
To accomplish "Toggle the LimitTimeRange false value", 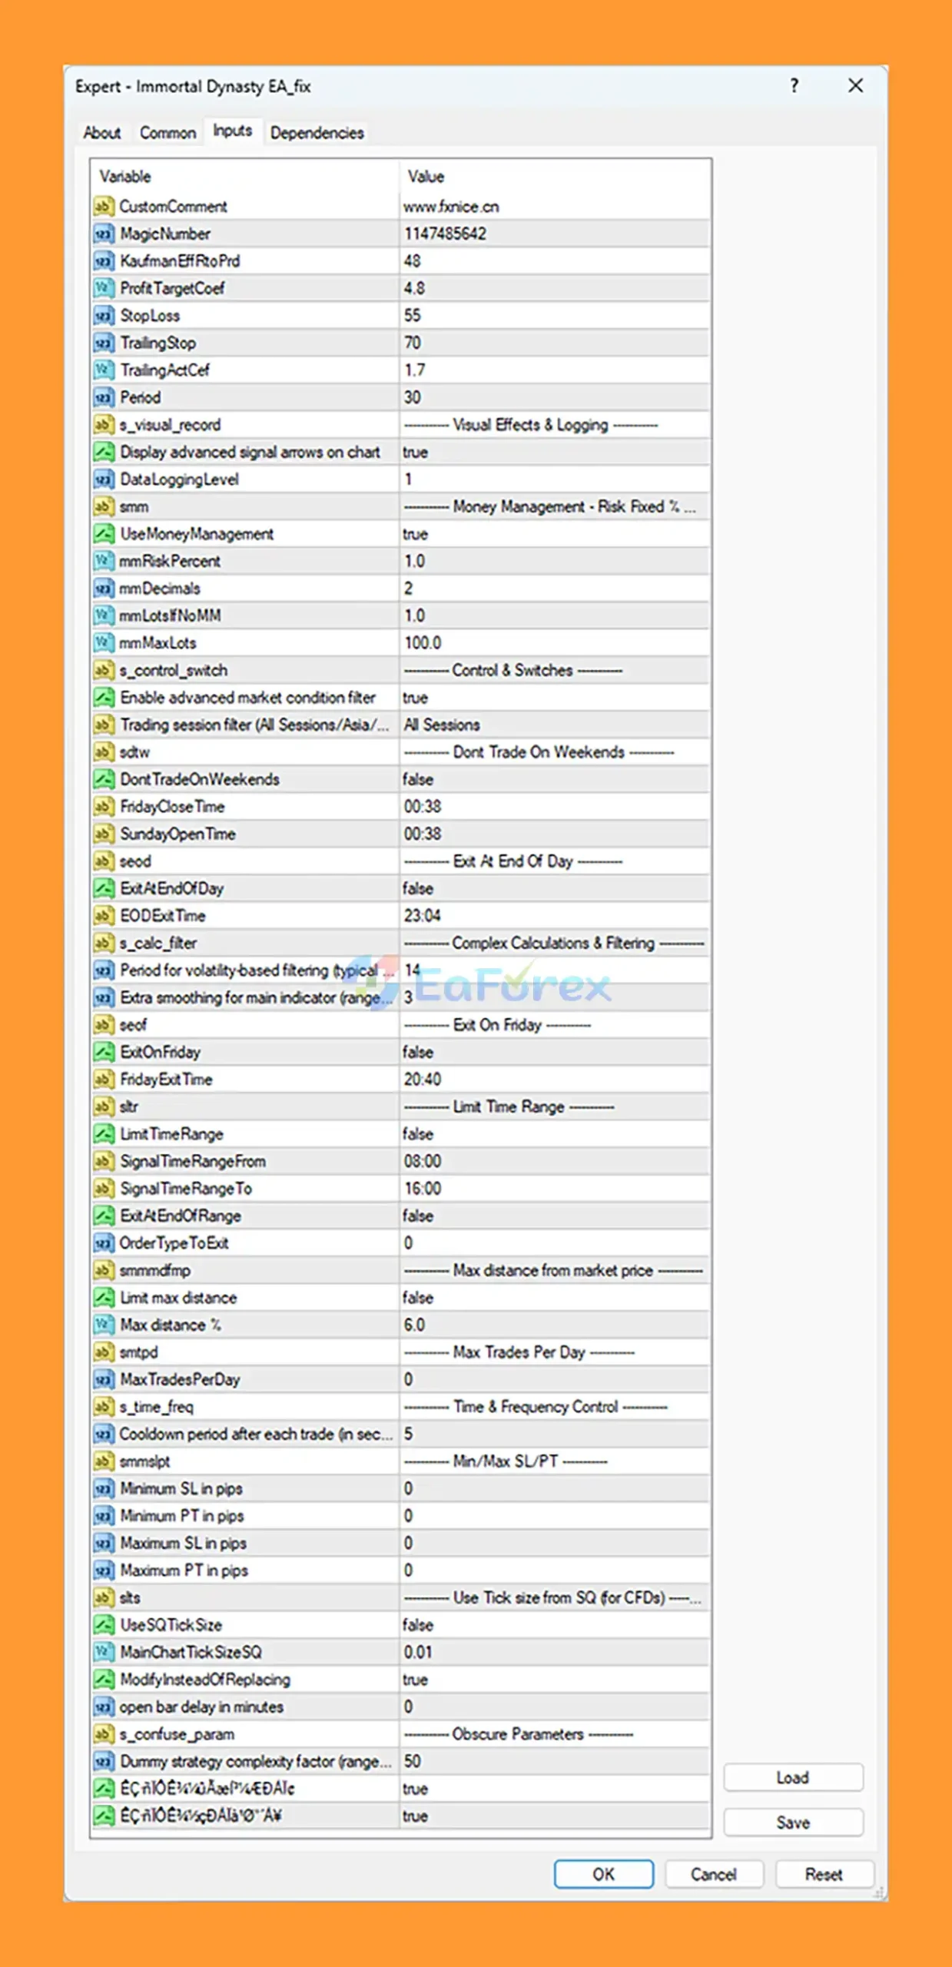I will [553, 1134].
